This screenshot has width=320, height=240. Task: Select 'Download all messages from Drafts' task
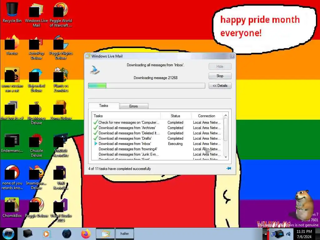157,138
